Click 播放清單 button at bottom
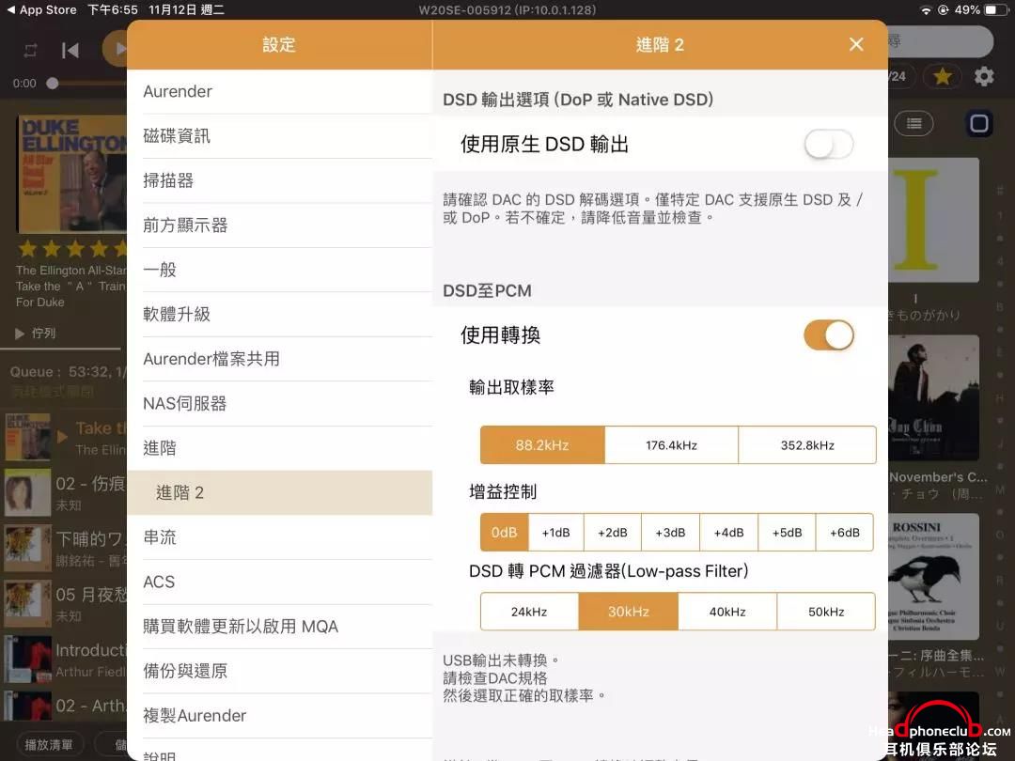The image size is (1015, 761). (x=49, y=745)
